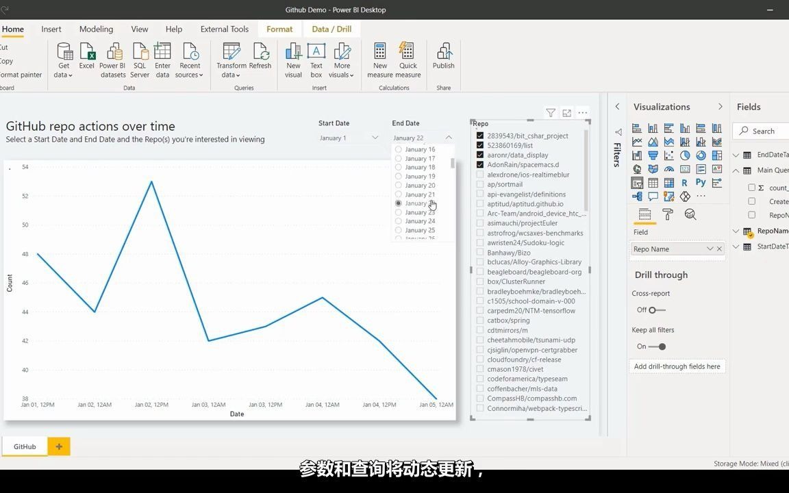The width and height of the screenshot is (789, 493).
Task: Open the Start Date dropdown
Action: point(375,137)
